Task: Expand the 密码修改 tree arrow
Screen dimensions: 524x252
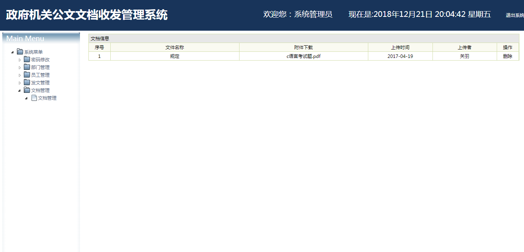Action: pyautogui.click(x=20, y=60)
